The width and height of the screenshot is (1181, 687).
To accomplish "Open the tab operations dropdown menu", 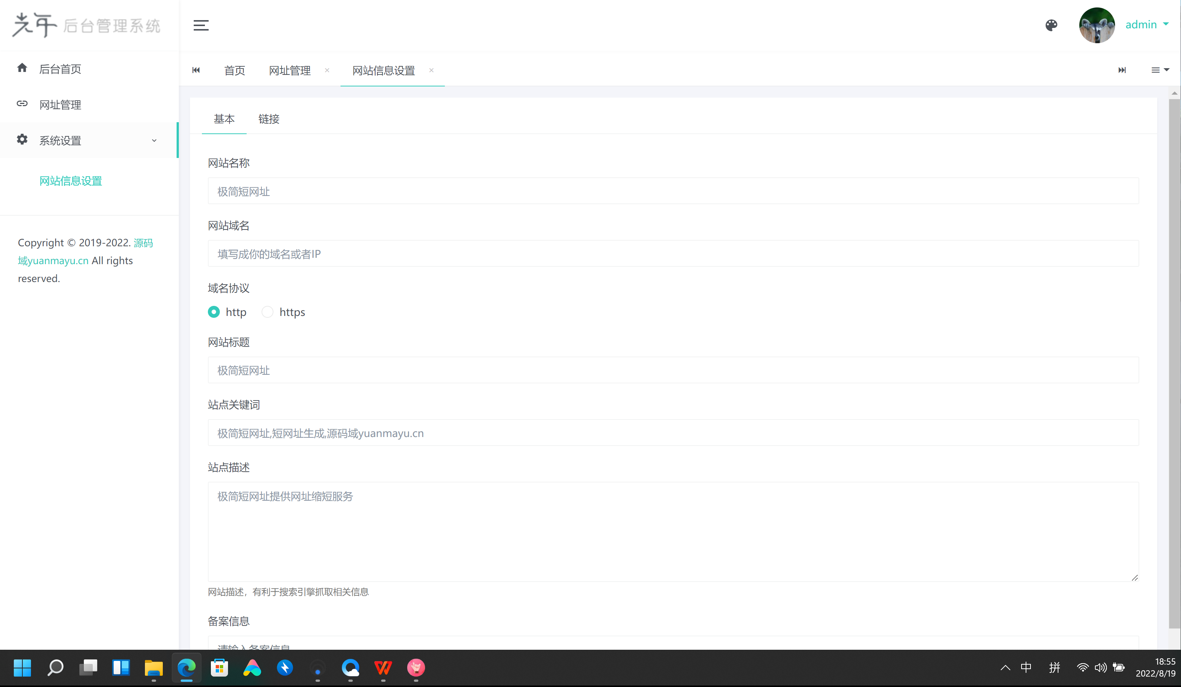I will click(1160, 70).
